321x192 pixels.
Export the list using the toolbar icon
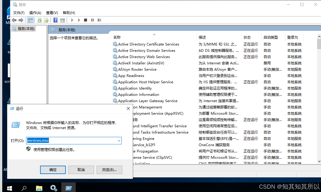click(x=46, y=20)
